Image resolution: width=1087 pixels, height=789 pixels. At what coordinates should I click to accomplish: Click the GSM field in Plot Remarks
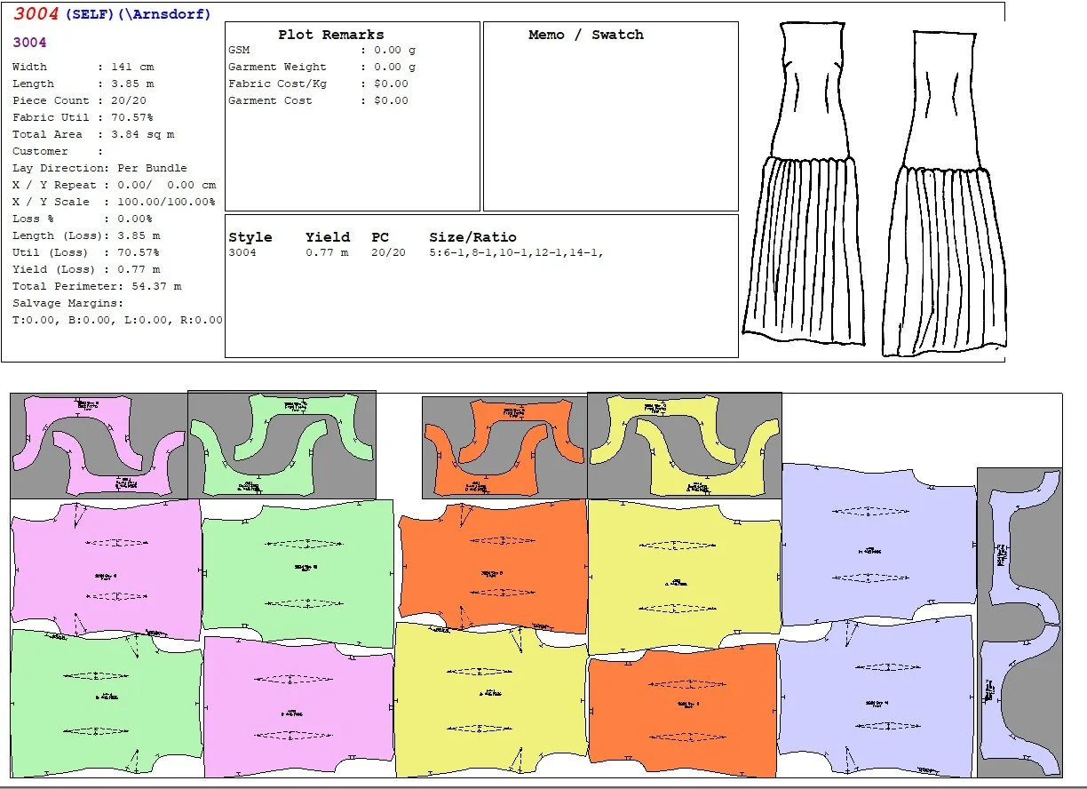240,51
